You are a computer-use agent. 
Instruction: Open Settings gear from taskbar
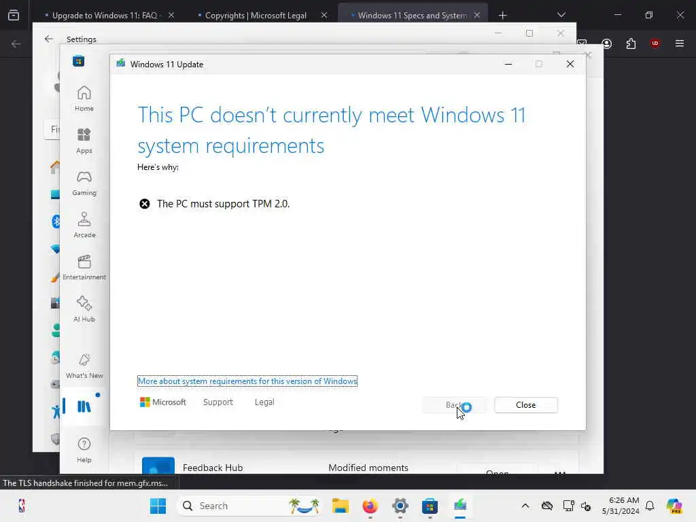(400, 506)
